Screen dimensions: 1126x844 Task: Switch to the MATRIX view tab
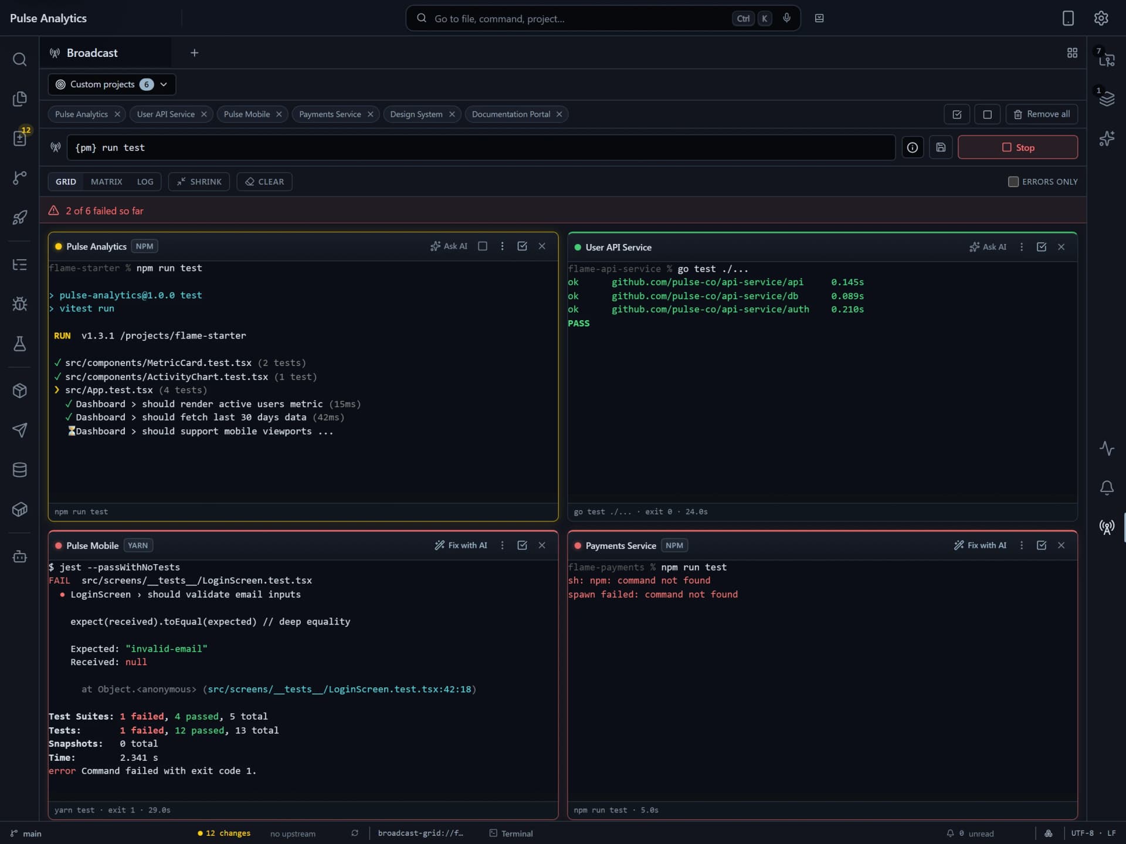coord(106,182)
